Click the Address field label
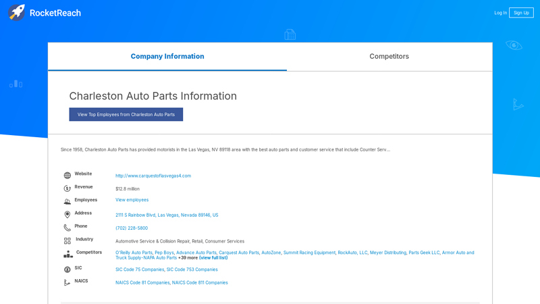Viewport: 540px width, 304px height. point(83,213)
